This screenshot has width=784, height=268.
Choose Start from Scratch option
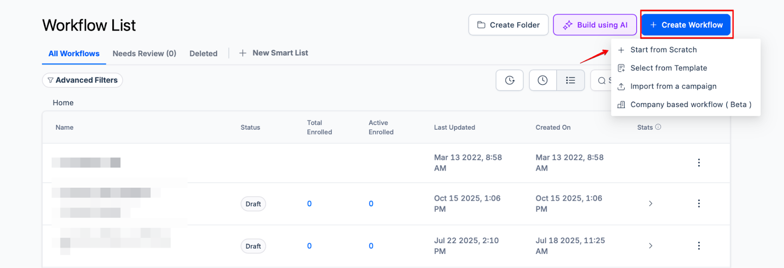pyautogui.click(x=663, y=50)
